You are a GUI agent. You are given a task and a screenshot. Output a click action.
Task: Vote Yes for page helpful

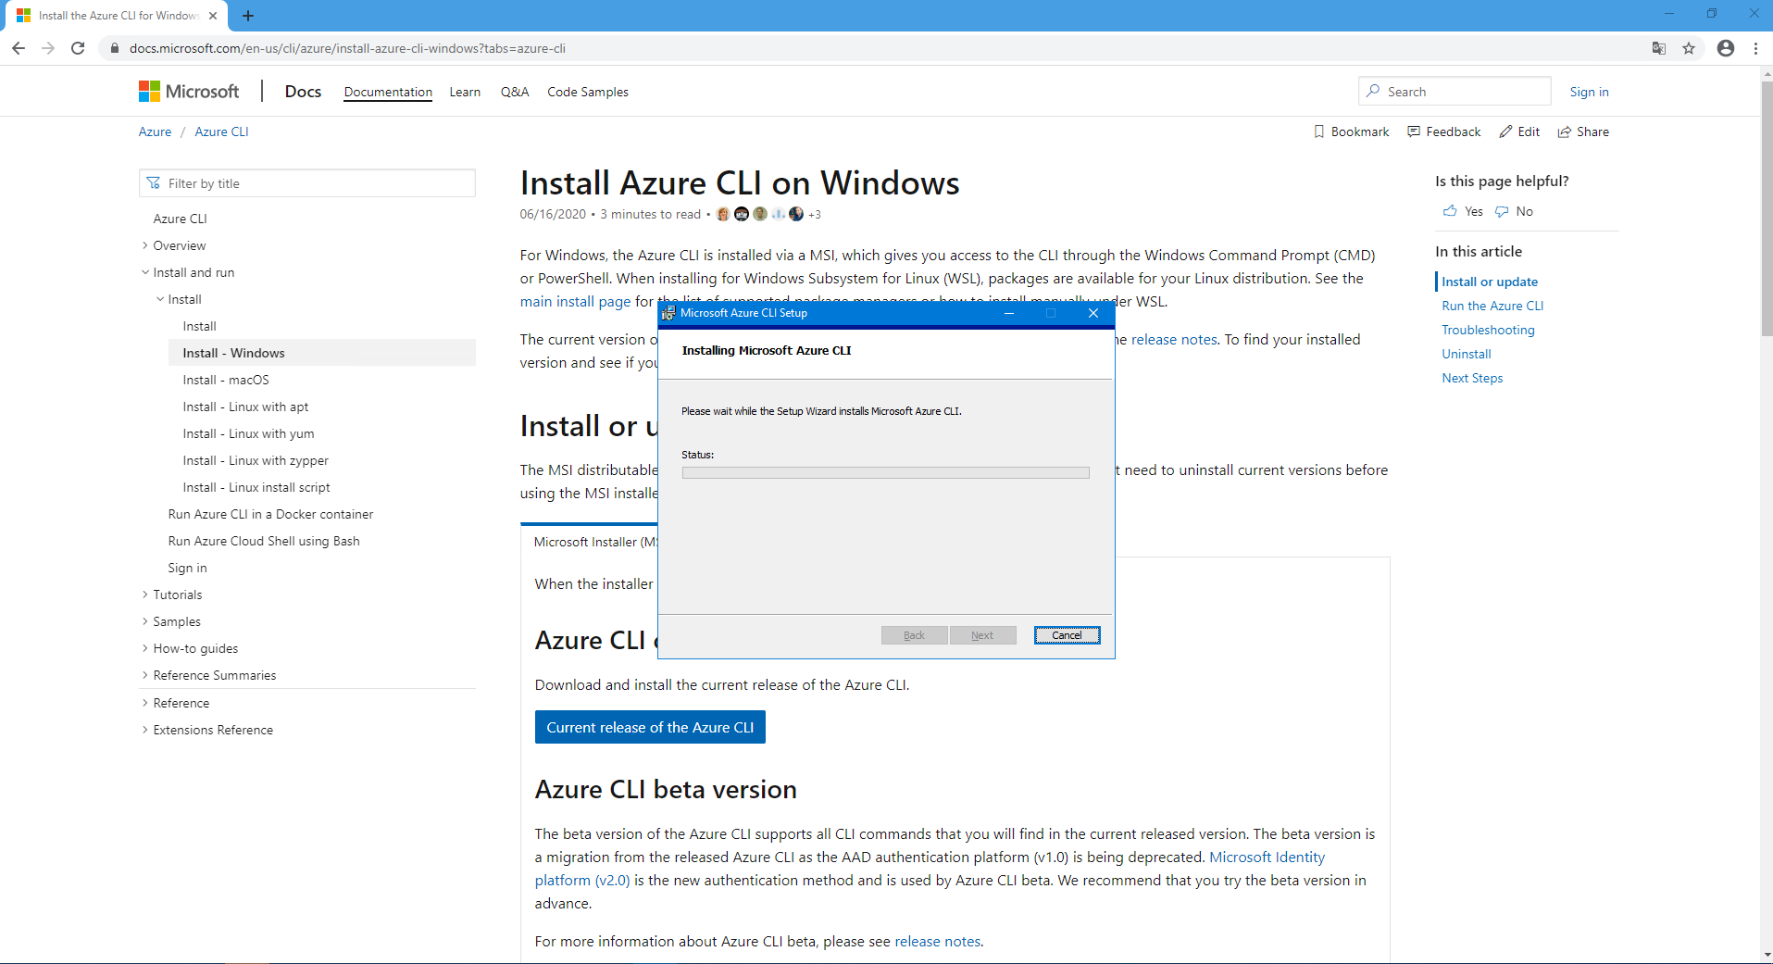pyautogui.click(x=1463, y=211)
